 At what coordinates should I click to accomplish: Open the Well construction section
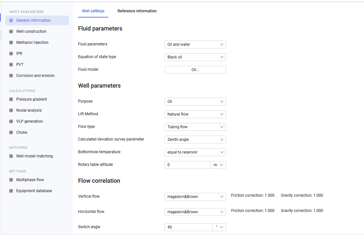[37, 31]
